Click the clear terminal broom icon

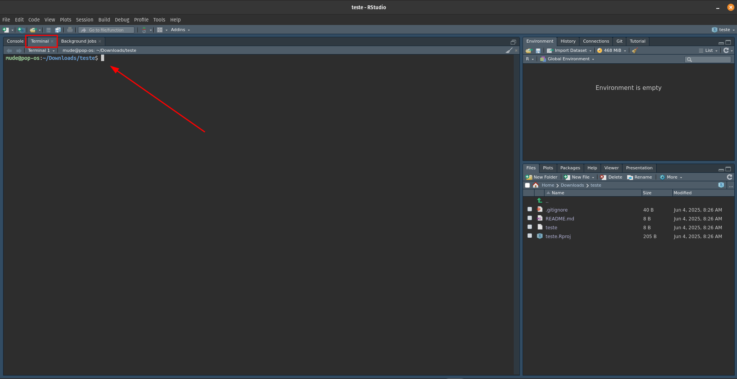(x=509, y=51)
